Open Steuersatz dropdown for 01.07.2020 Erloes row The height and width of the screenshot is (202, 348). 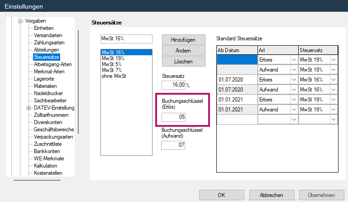coord(334,80)
